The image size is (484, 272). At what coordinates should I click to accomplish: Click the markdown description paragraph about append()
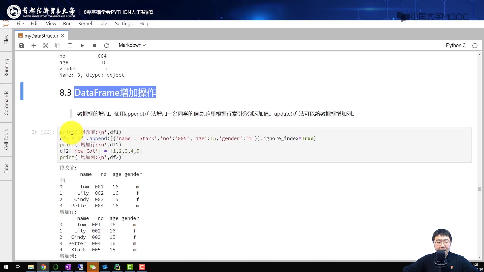[x=217, y=114]
